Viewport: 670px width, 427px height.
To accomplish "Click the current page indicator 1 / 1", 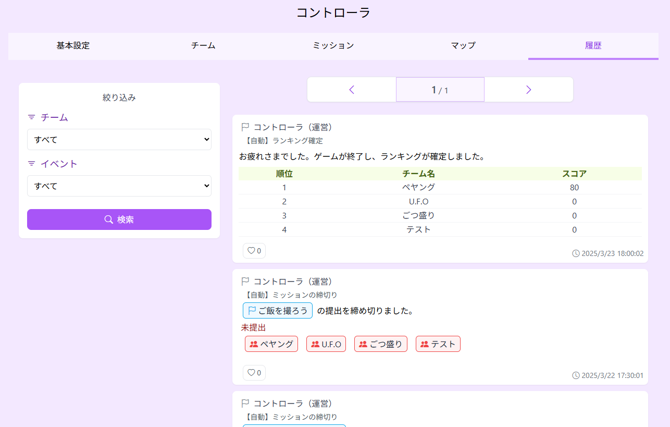I will click(440, 90).
